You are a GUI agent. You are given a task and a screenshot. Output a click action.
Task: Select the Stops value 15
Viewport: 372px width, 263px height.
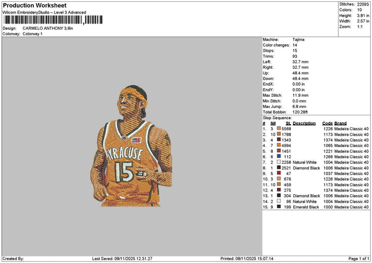click(x=295, y=51)
